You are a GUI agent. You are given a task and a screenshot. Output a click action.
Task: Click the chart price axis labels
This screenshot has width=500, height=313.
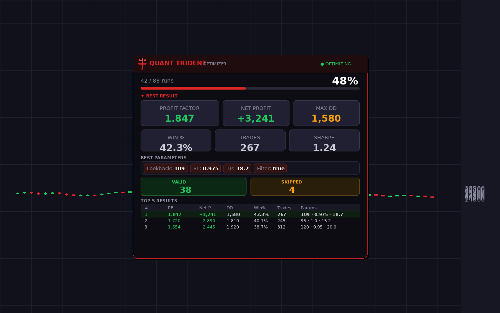click(475, 194)
